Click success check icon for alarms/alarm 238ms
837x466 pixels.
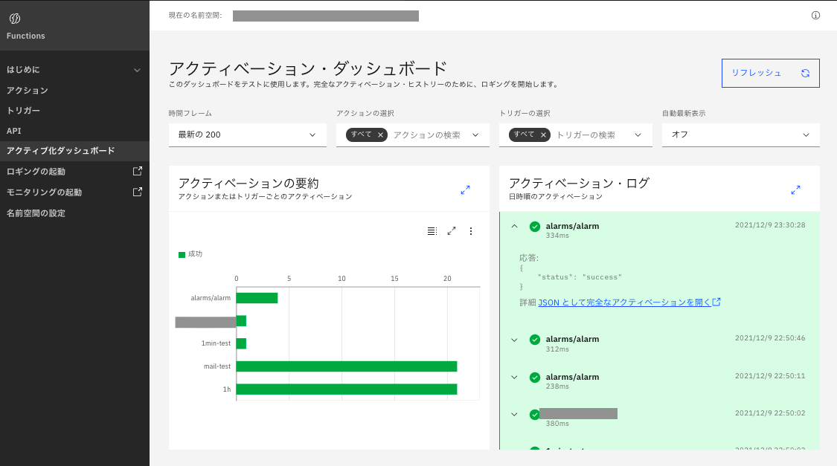click(535, 378)
